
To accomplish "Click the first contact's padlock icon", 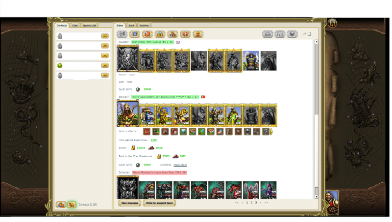I will 60,36.
